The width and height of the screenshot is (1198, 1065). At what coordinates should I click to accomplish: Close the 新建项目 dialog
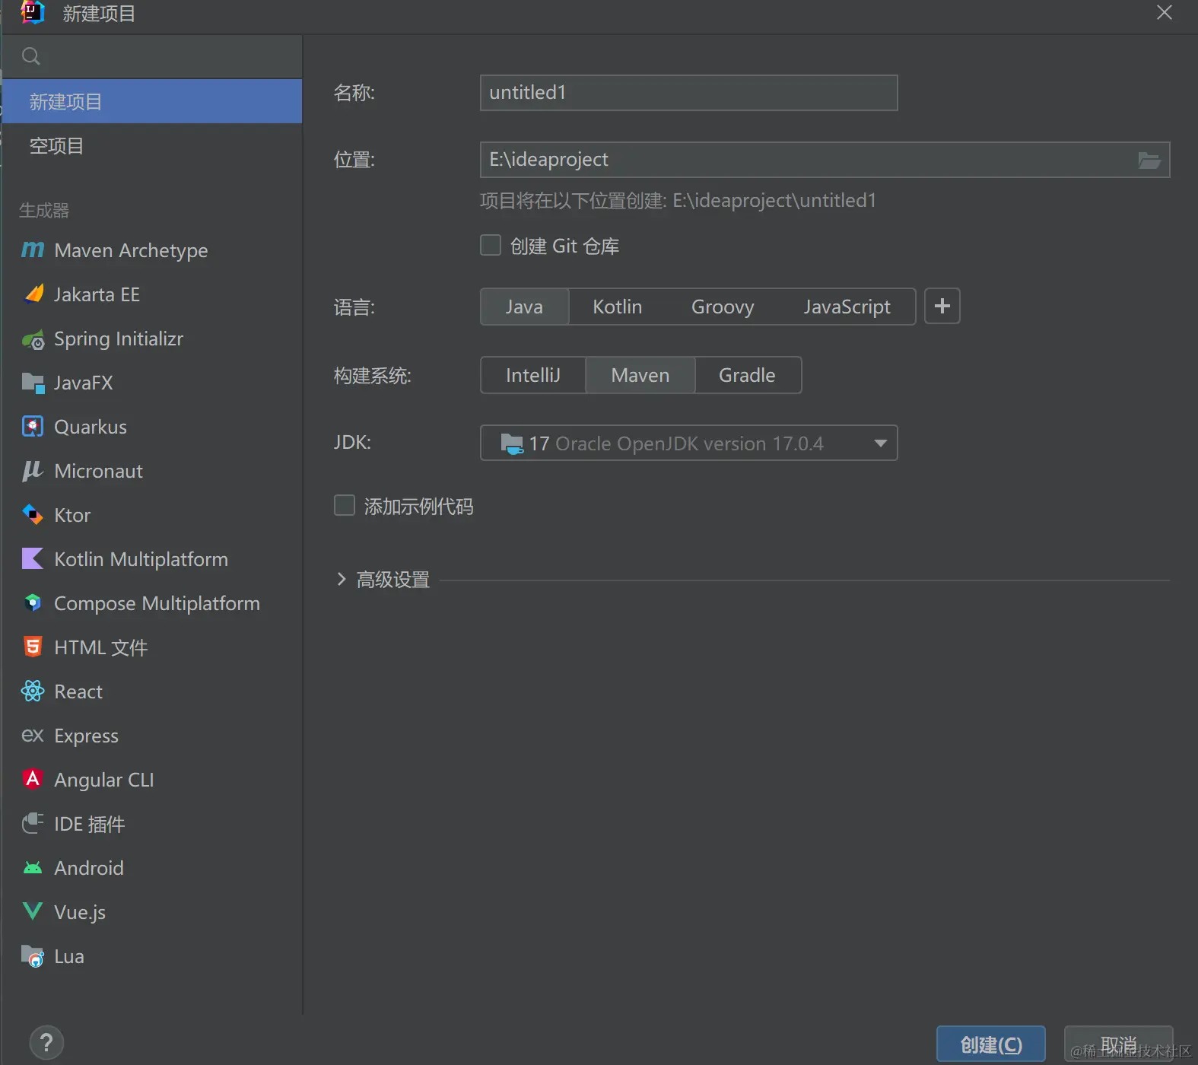click(x=1164, y=13)
